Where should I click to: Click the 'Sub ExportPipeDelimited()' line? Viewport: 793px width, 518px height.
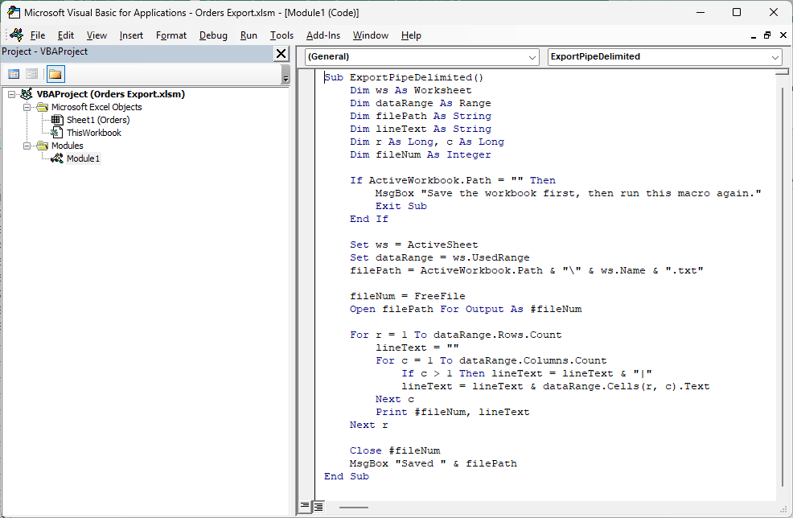pyautogui.click(x=404, y=77)
